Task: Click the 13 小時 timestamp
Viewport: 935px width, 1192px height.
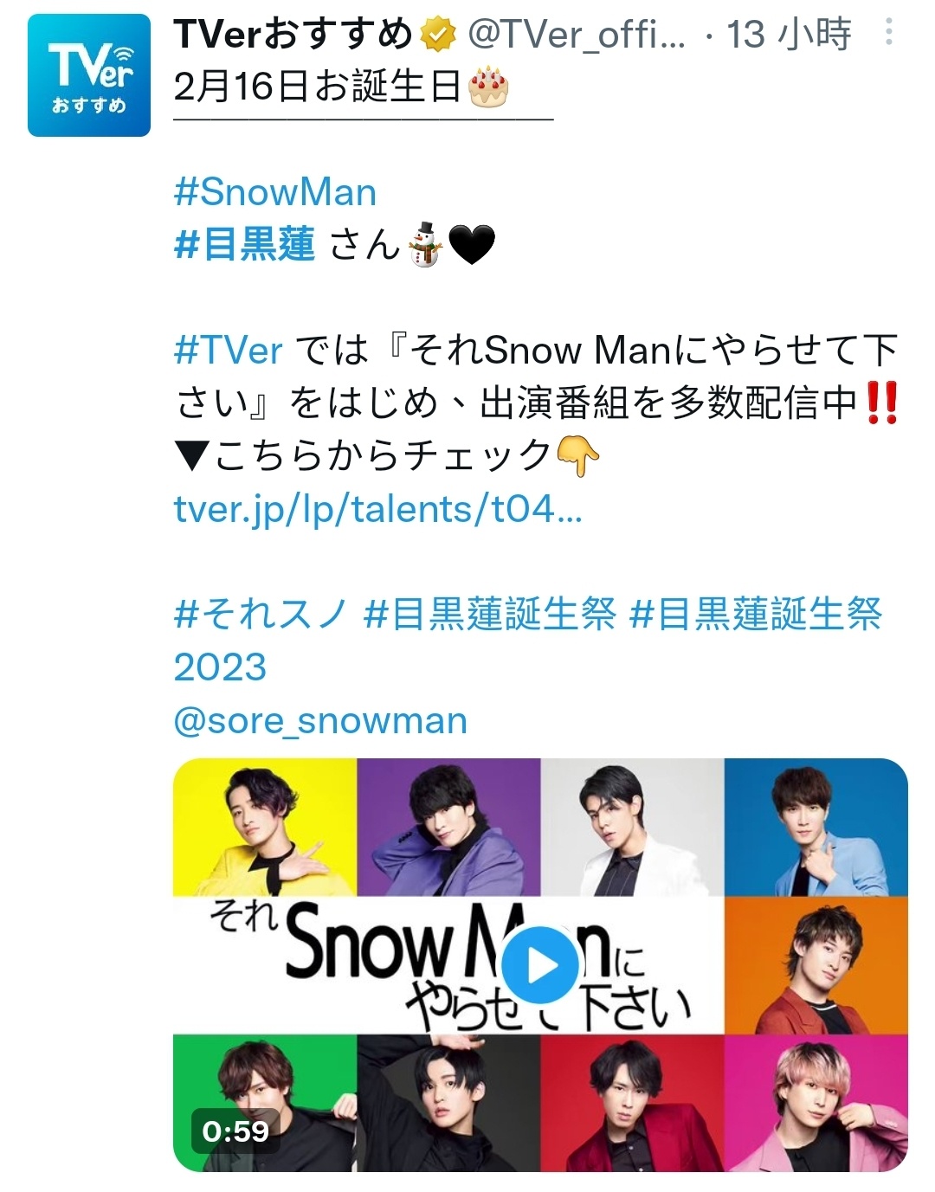Action: [789, 35]
